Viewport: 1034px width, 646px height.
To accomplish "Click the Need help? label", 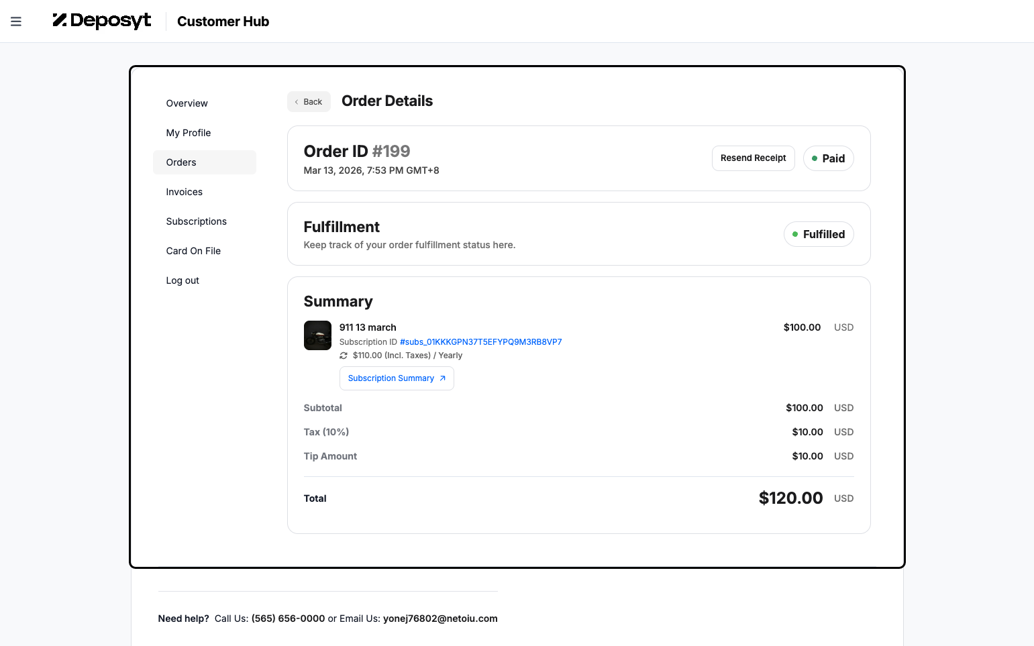I will [183, 618].
